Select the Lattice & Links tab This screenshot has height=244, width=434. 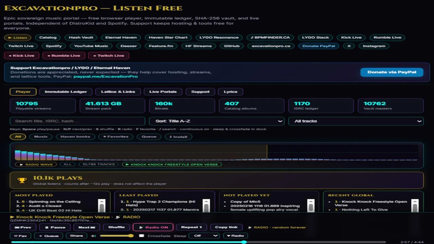click(118, 91)
